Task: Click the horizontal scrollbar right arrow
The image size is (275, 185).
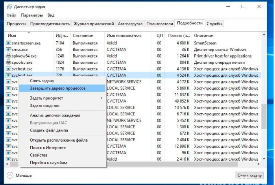Action: click(x=258, y=164)
